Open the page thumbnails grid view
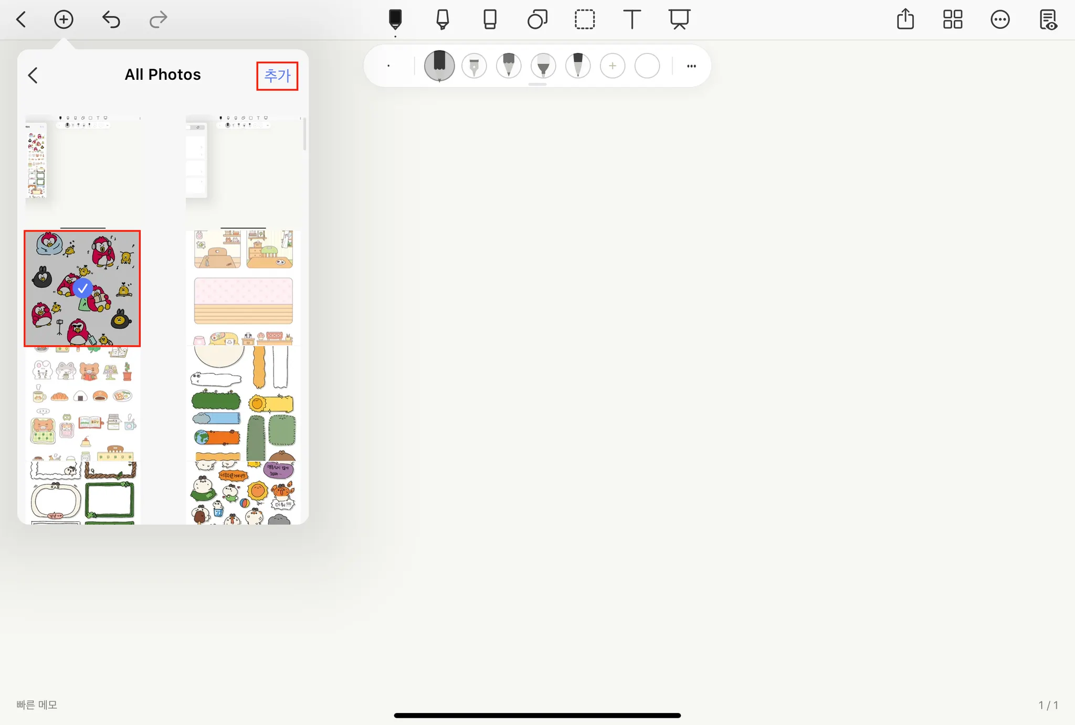Image resolution: width=1075 pixels, height=725 pixels. (x=953, y=20)
